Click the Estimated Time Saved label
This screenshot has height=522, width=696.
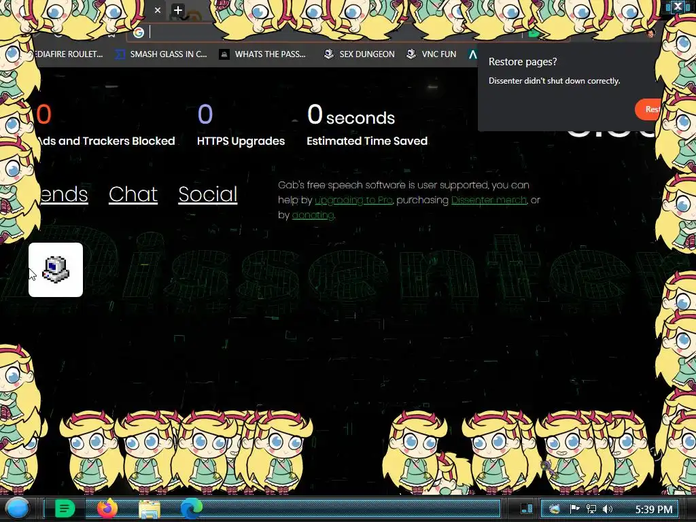pyautogui.click(x=367, y=141)
